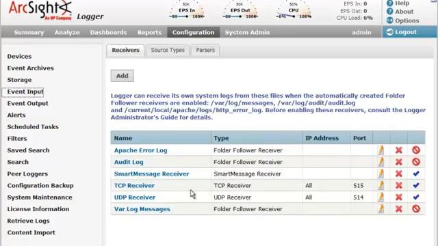Click the Options icon
The height and width of the screenshot is (246, 438).
pos(389,20)
